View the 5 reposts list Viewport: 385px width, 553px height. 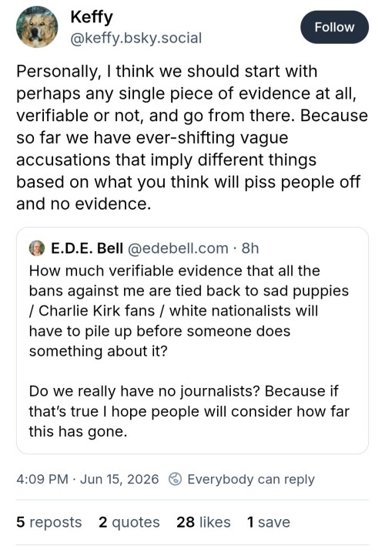[x=49, y=522]
